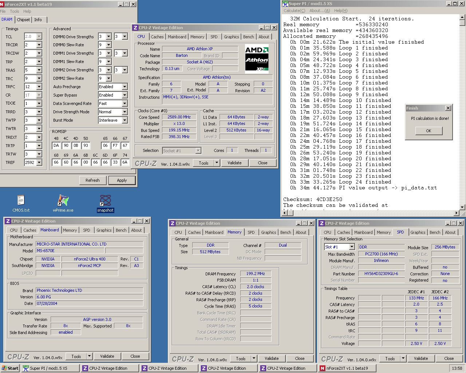The image size is (466, 373).
Task: Click DRAM Frequency value 199.2 MHz
Action: pos(256,274)
